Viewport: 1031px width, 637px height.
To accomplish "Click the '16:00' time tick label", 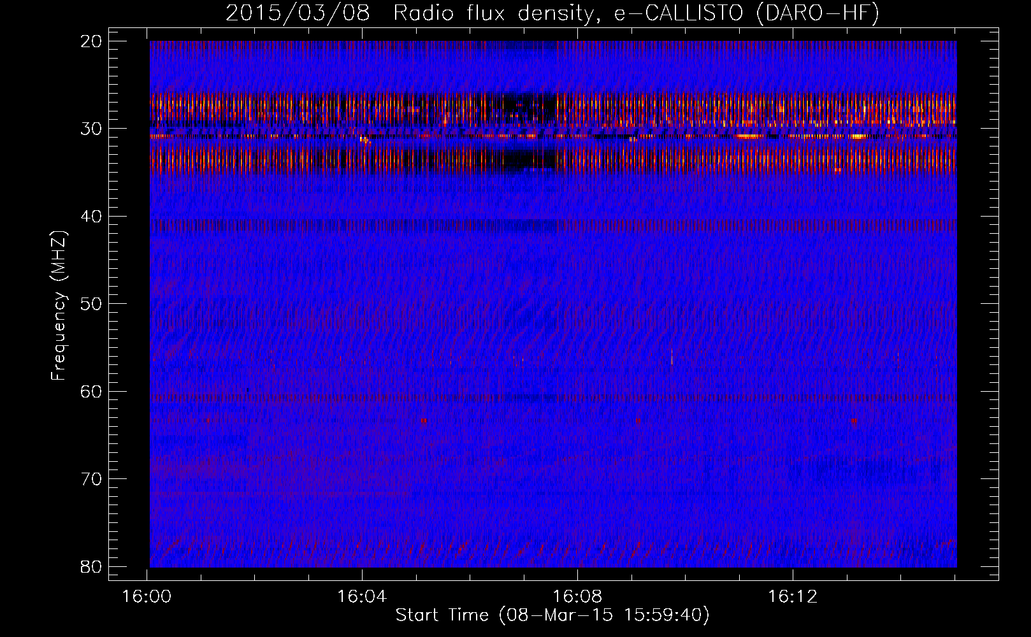I will (147, 597).
